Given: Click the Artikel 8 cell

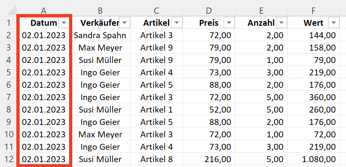Looking at the screenshot, I should [x=156, y=159].
